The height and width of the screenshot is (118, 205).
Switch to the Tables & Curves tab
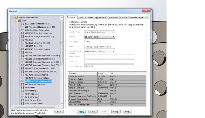pos(86,17)
